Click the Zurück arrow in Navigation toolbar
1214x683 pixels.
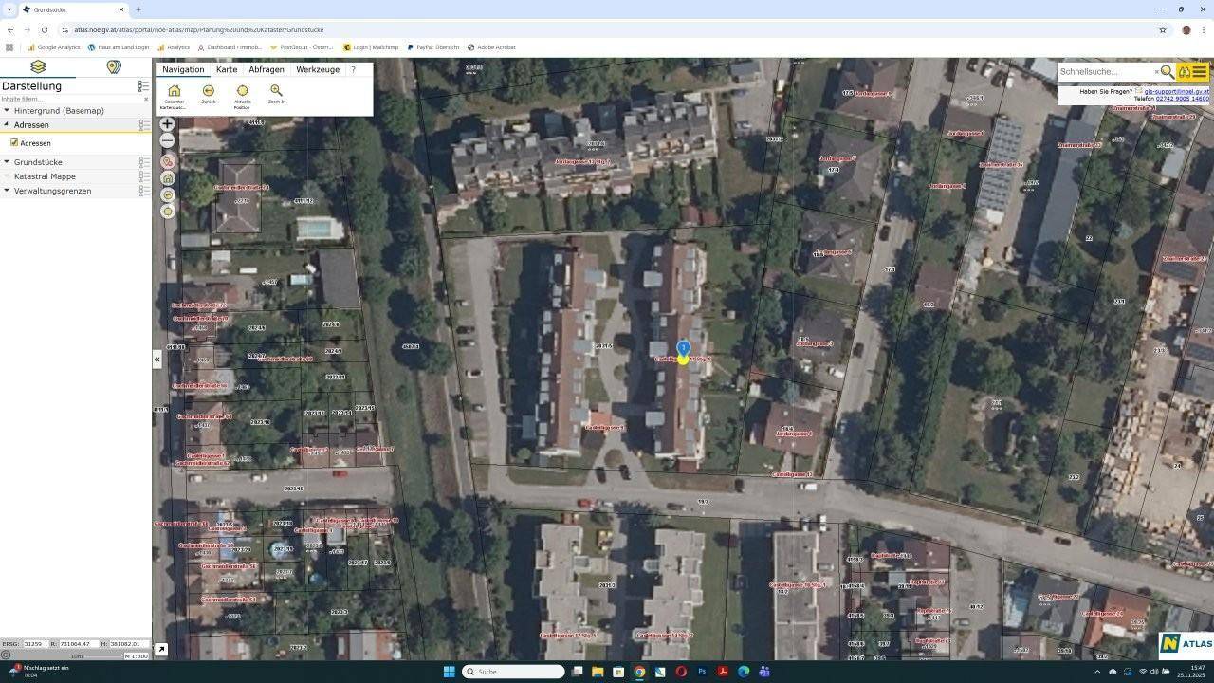(208, 91)
